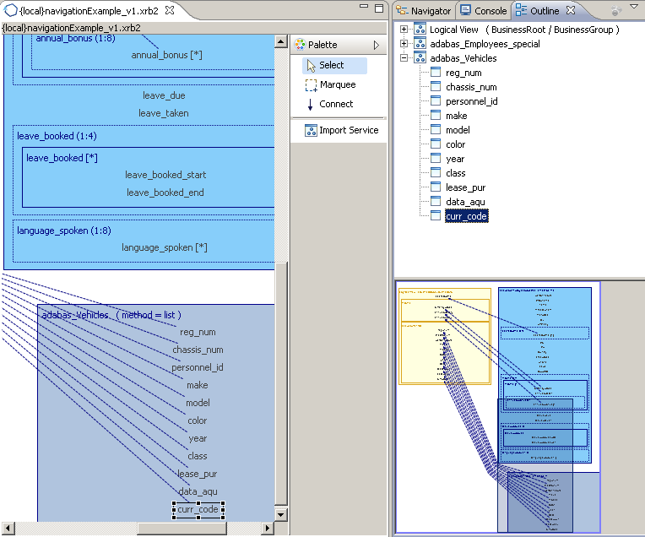Select curr_code field in the diagram
The width and height of the screenshot is (645, 537).
[x=198, y=509]
